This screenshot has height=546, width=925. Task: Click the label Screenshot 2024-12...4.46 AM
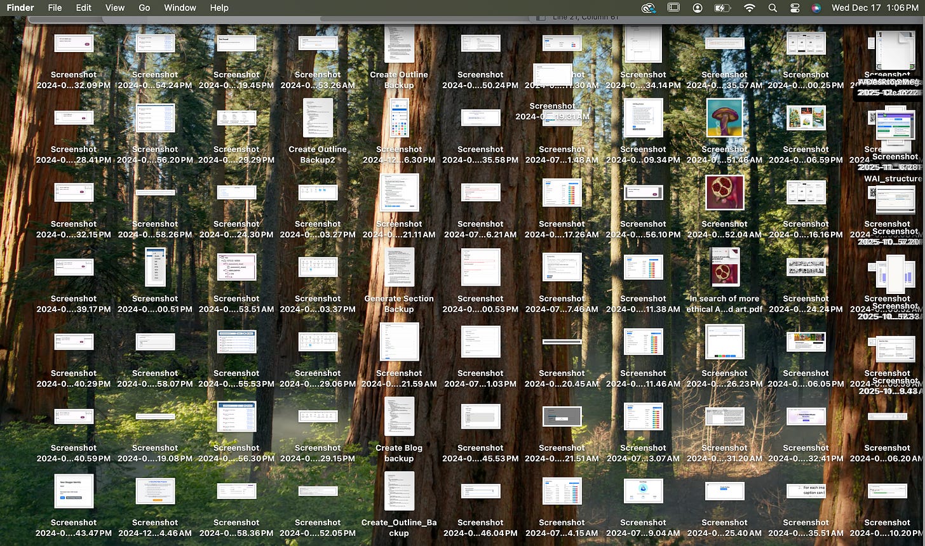155,528
